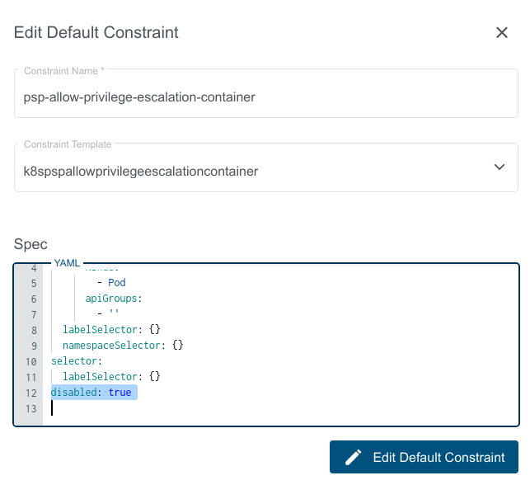Click line number 5 in the editor gutter
The height and width of the screenshot is (499, 530).
(x=34, y=283)
